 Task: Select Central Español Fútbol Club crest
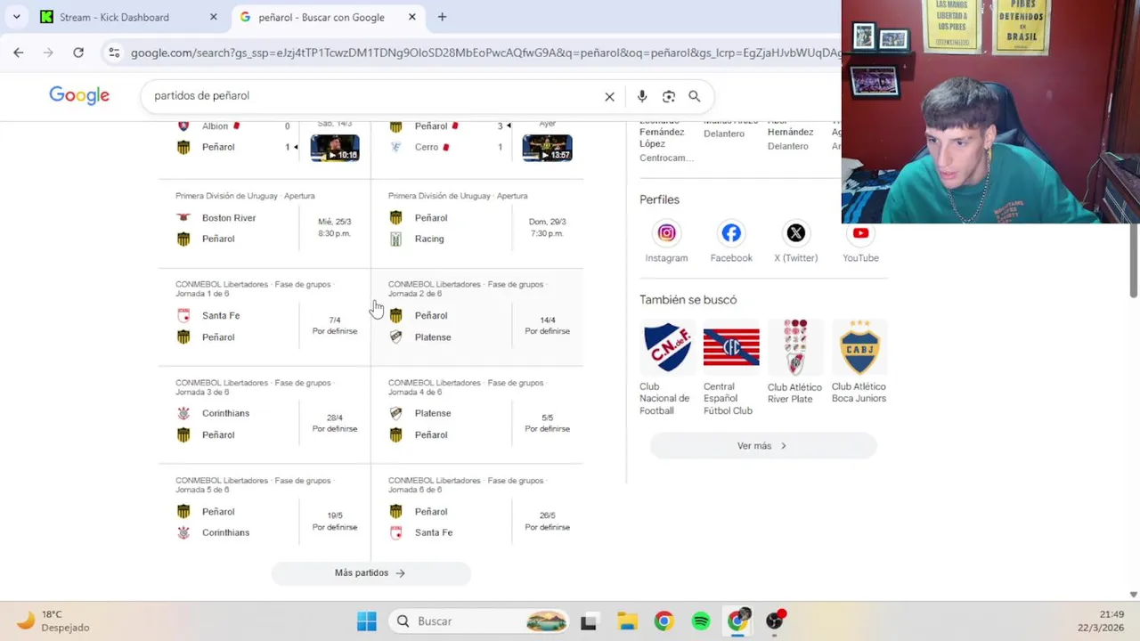pos(731,347)
